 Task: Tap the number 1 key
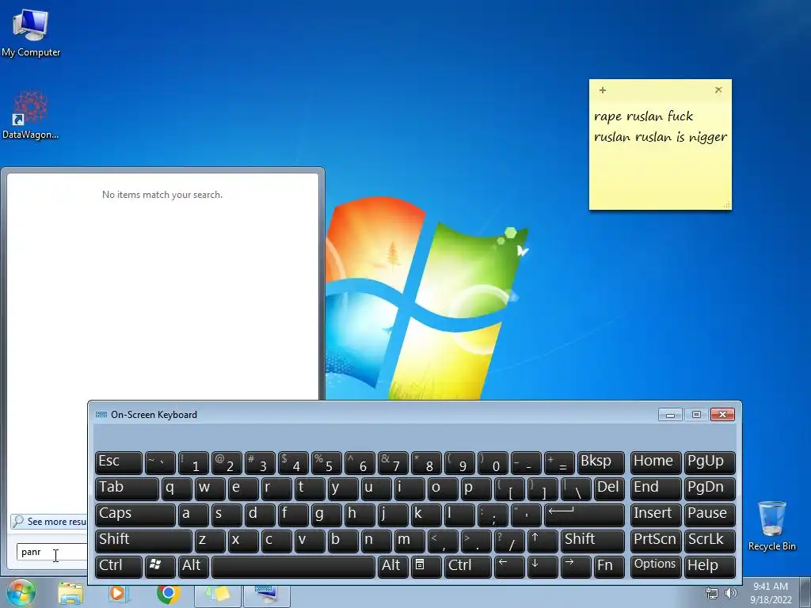click(x=193, y=462)
